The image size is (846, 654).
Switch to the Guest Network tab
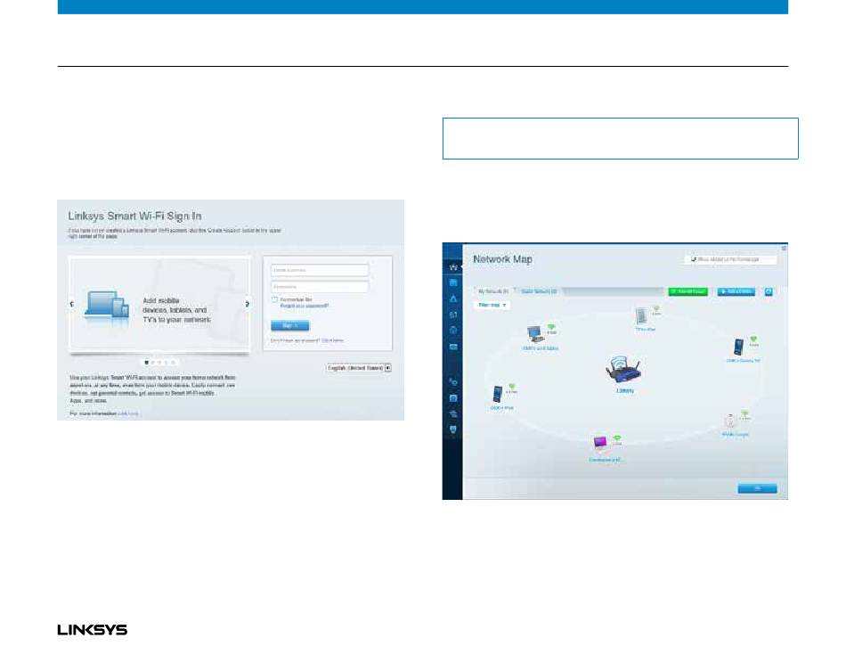[x=539, y=291]
